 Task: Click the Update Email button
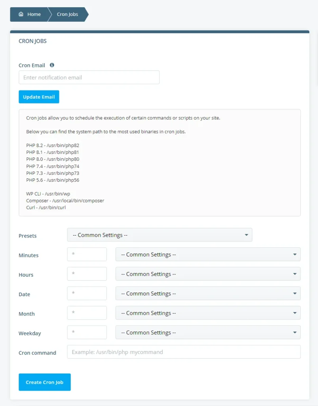pyautogui.click(x=39, y=97)
